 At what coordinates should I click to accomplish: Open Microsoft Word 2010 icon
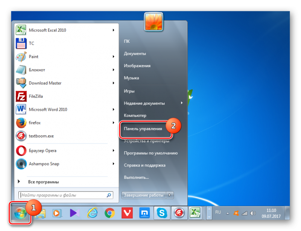coord(21,109)
